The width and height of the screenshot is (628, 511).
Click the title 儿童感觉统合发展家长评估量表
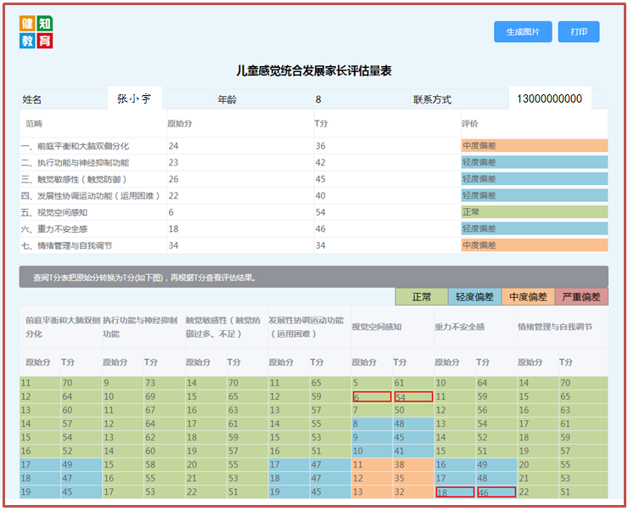point(314,71)
